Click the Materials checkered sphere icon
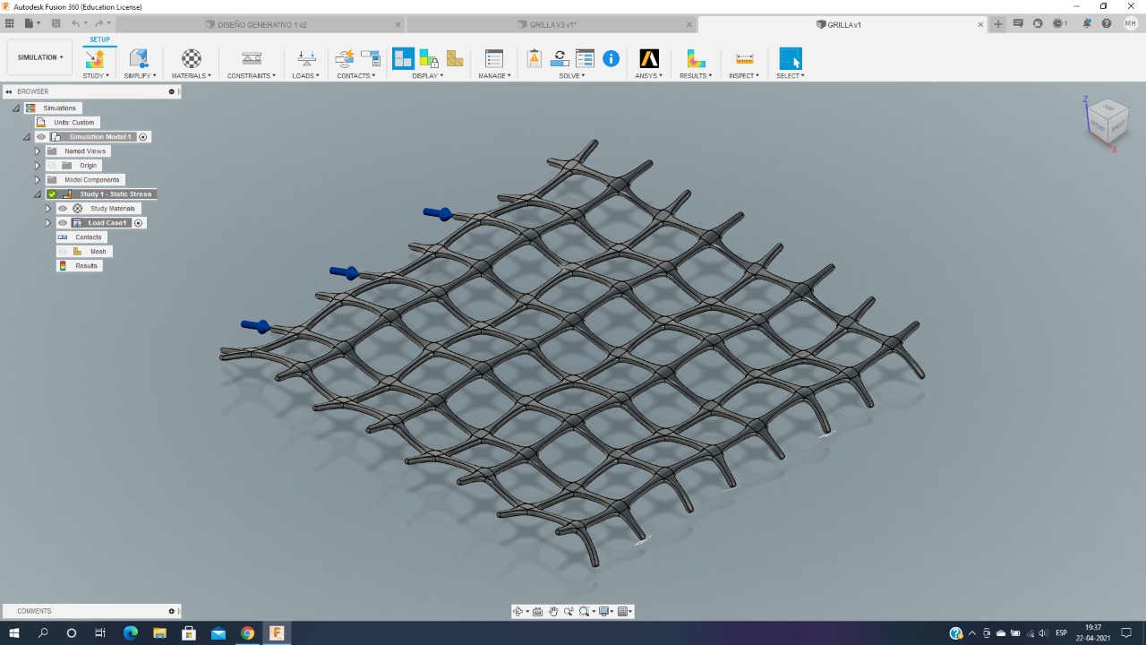The width and height of the screenshot is (1146, 645). tap(192, 59)
